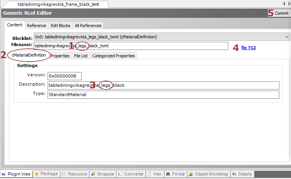The image size is (291, 179).
Task: Open the Resource panel tab
Action: 74,174
